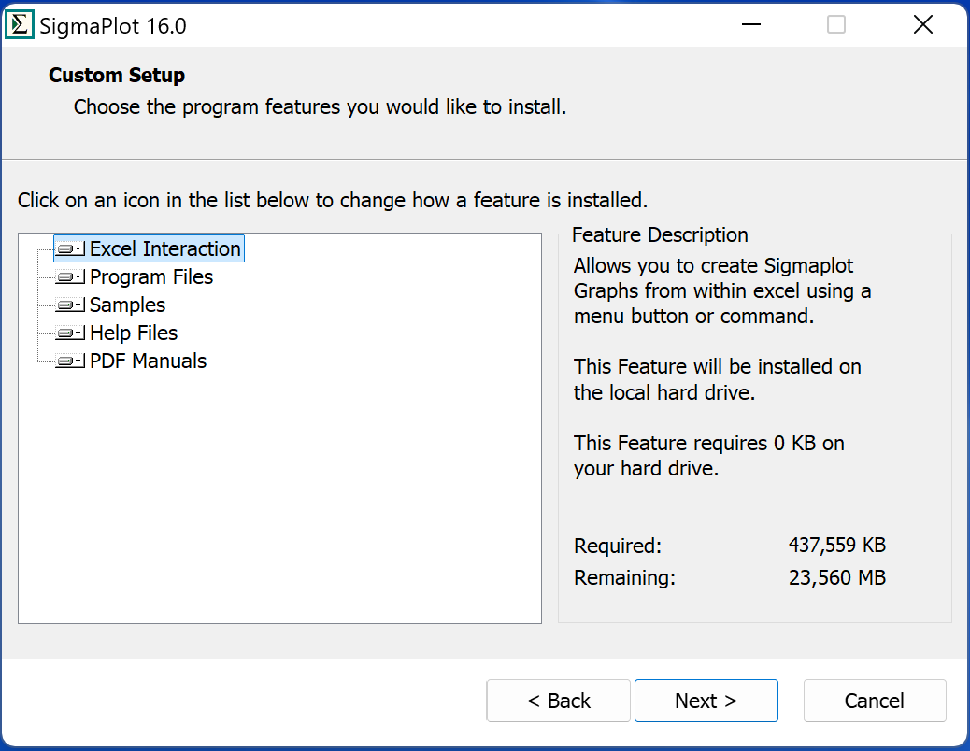Click the Remaining value 23,560 MB
The image size is (970, 751).
coord(837,577)
